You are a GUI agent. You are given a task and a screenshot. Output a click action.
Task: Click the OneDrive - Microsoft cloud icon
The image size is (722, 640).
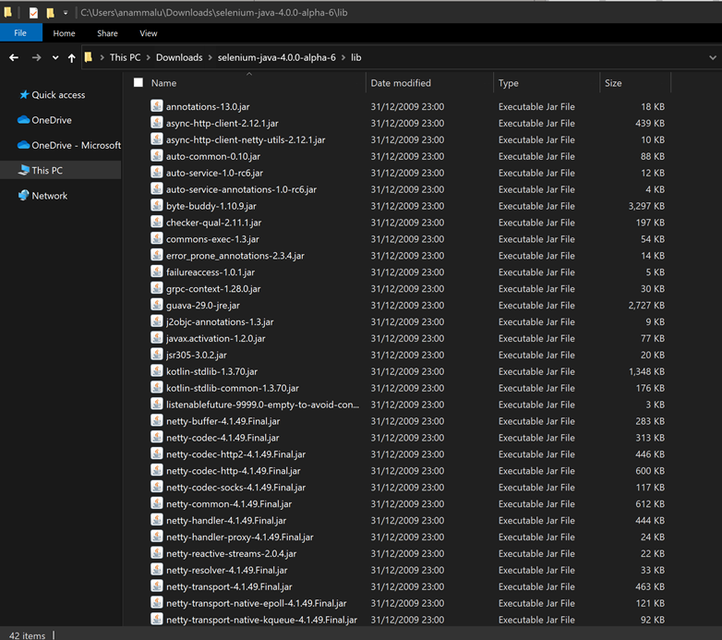click(x=23, y=145)
